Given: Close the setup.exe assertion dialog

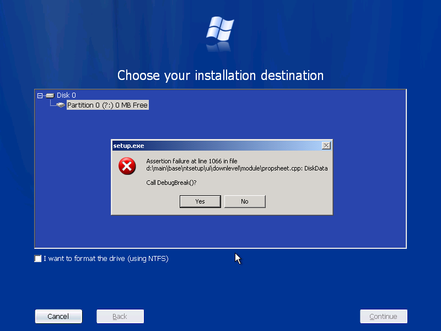Looking at the screenshot, I should [326, 146].
